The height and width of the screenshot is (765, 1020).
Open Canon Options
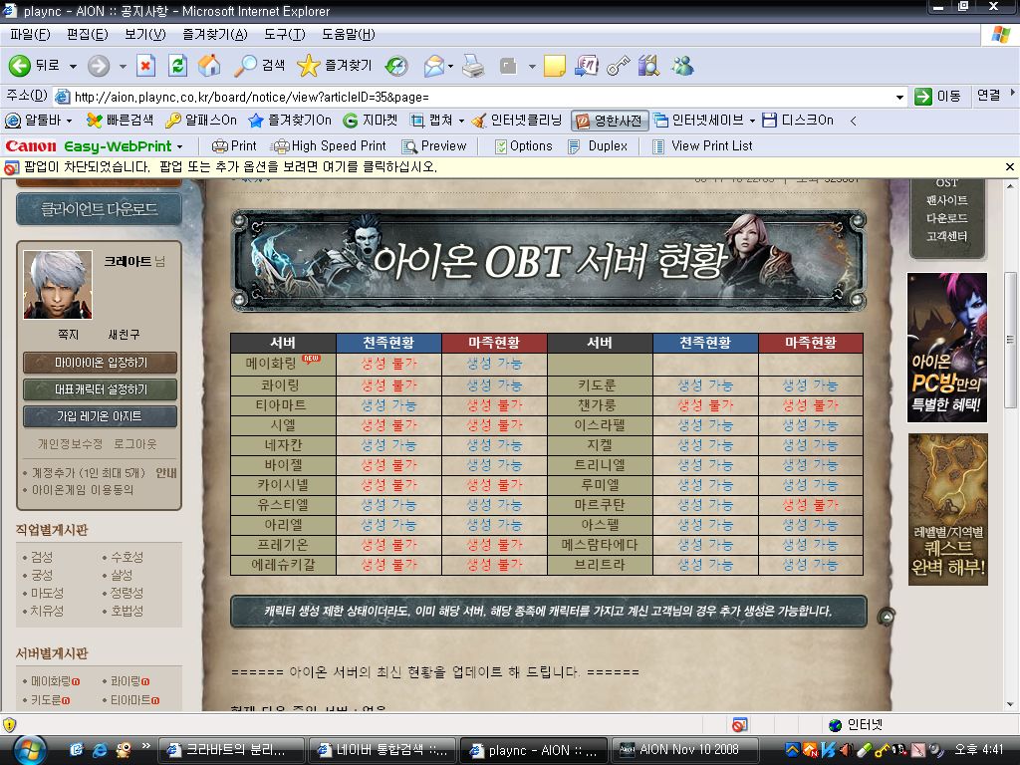tap(523, 145)
